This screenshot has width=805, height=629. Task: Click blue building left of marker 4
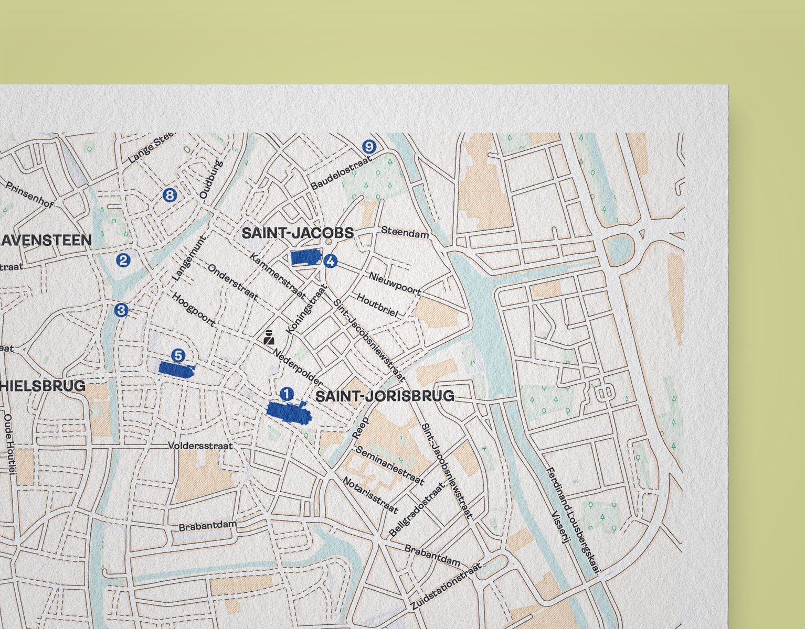pos(305,257)
